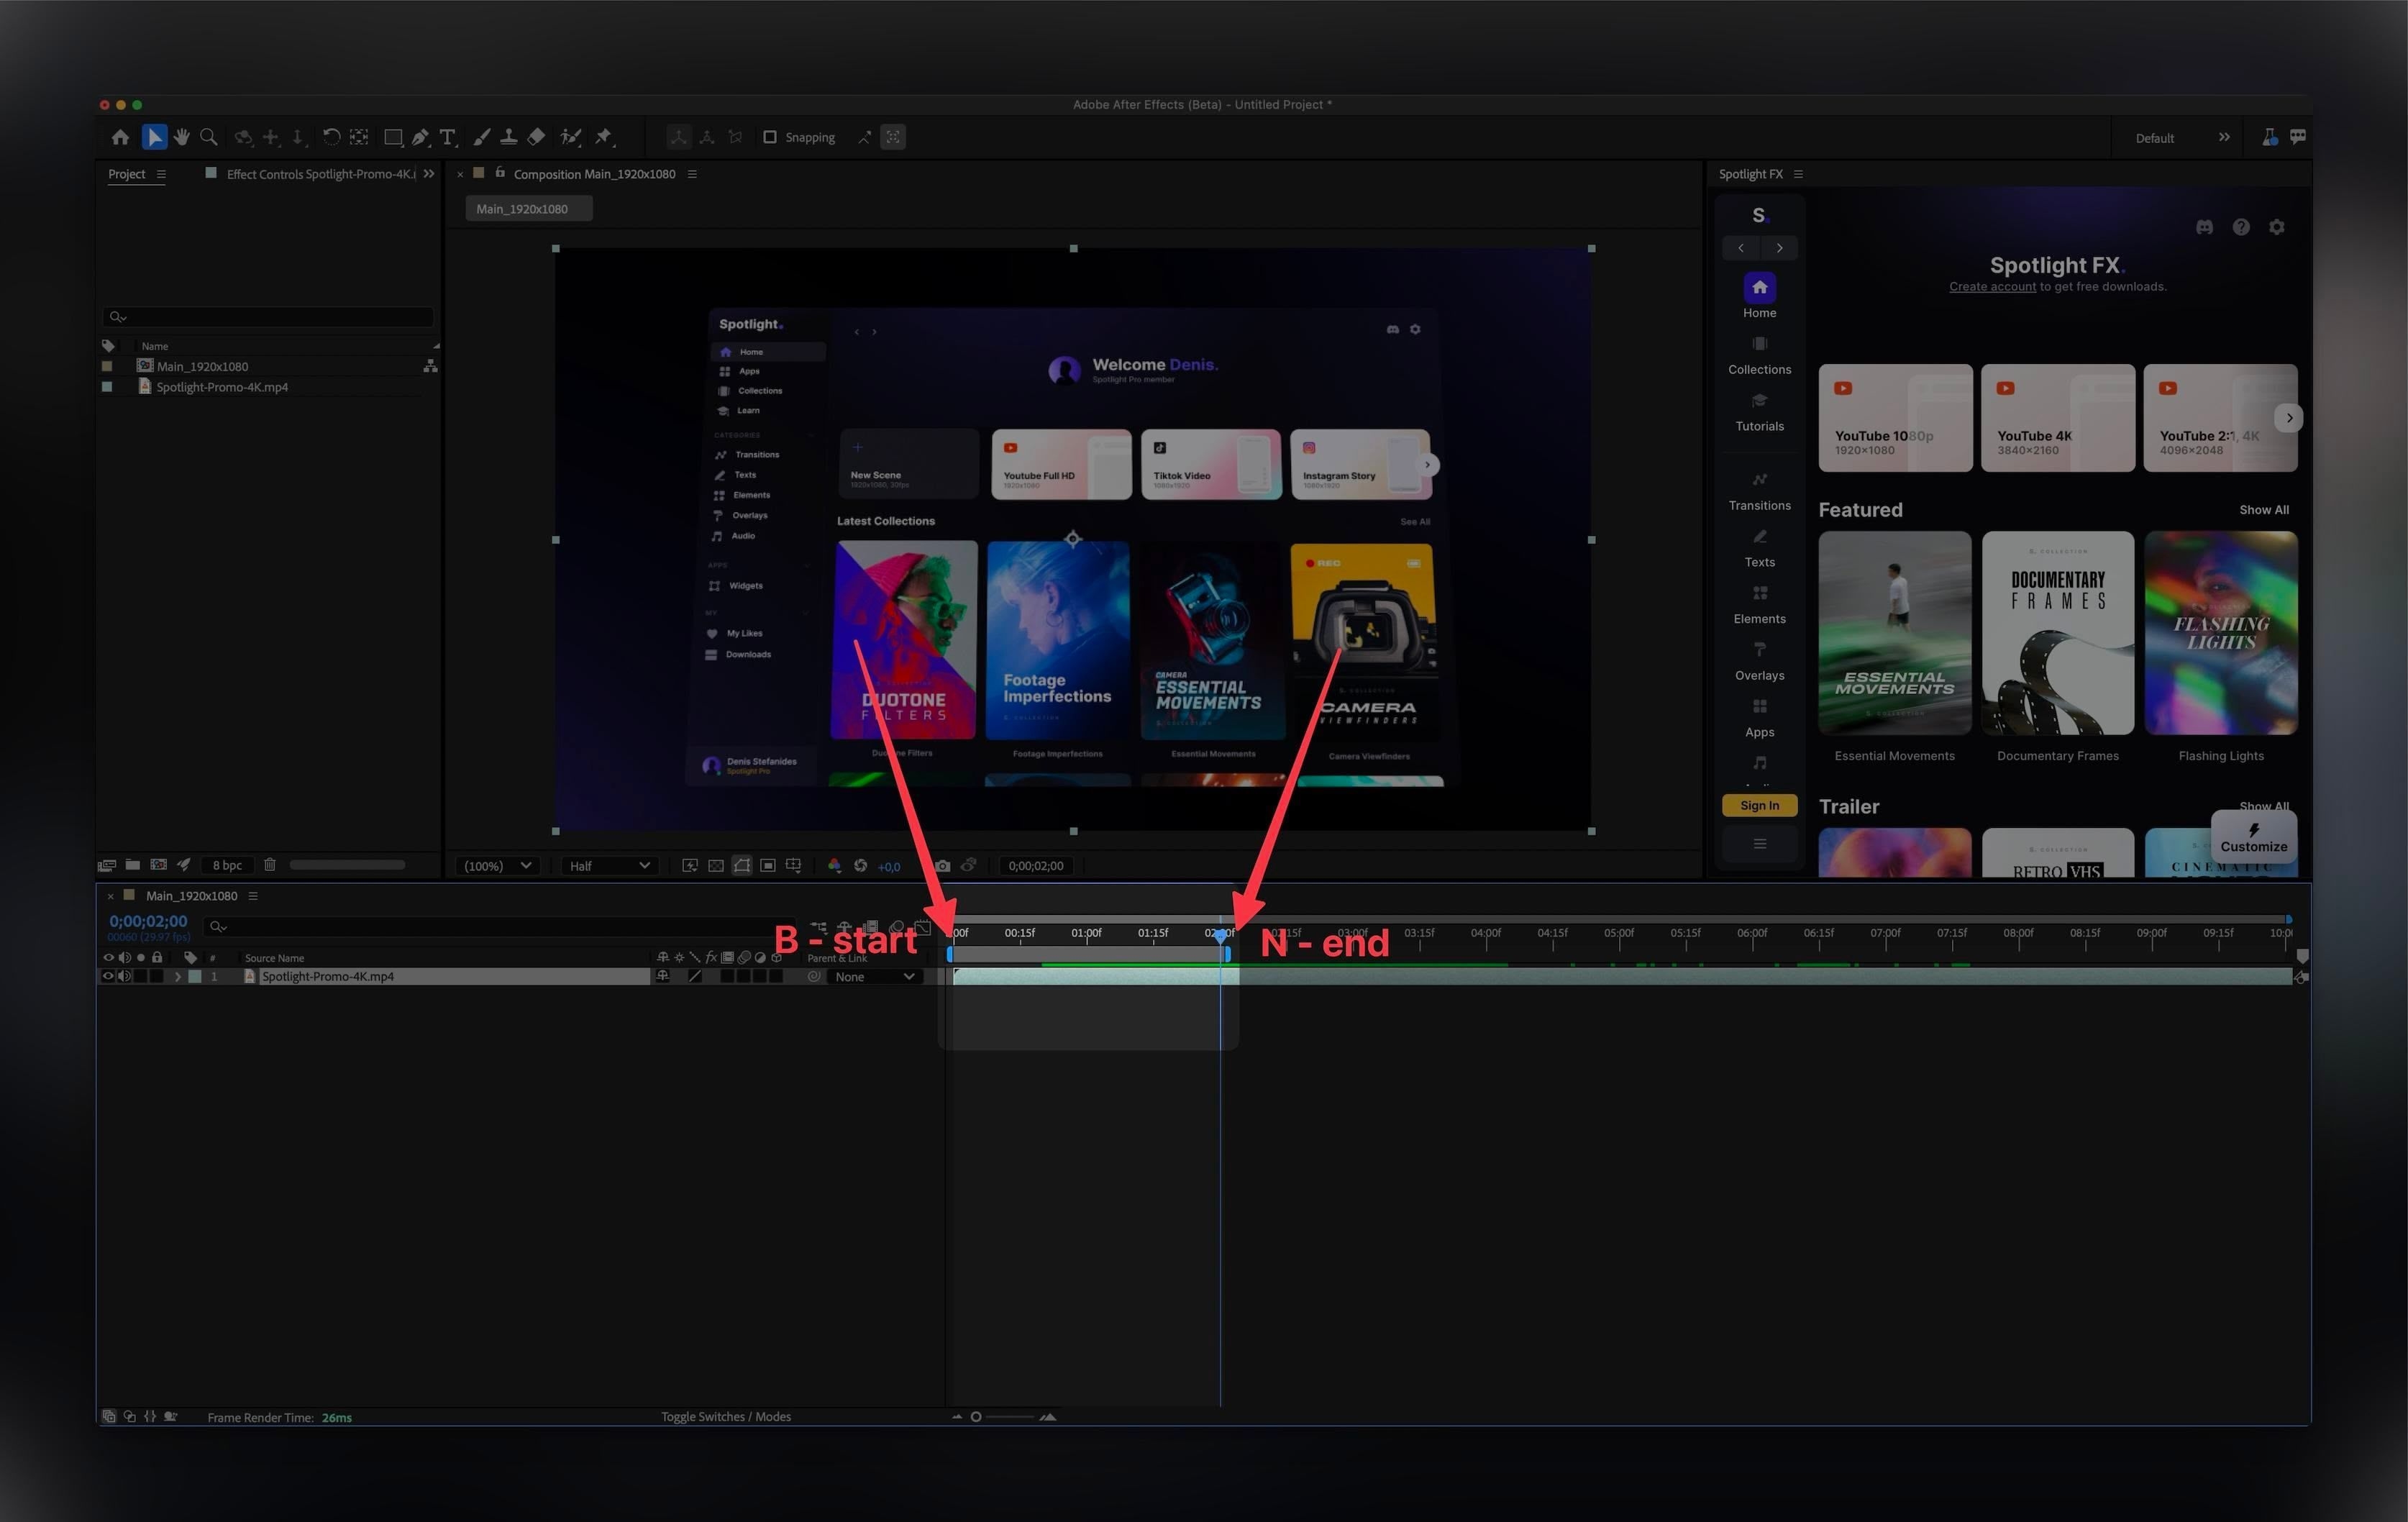Select the Roto Brush tool

tap(571, 137)
